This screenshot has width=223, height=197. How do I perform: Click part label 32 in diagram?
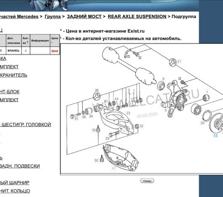click(141, 126)
